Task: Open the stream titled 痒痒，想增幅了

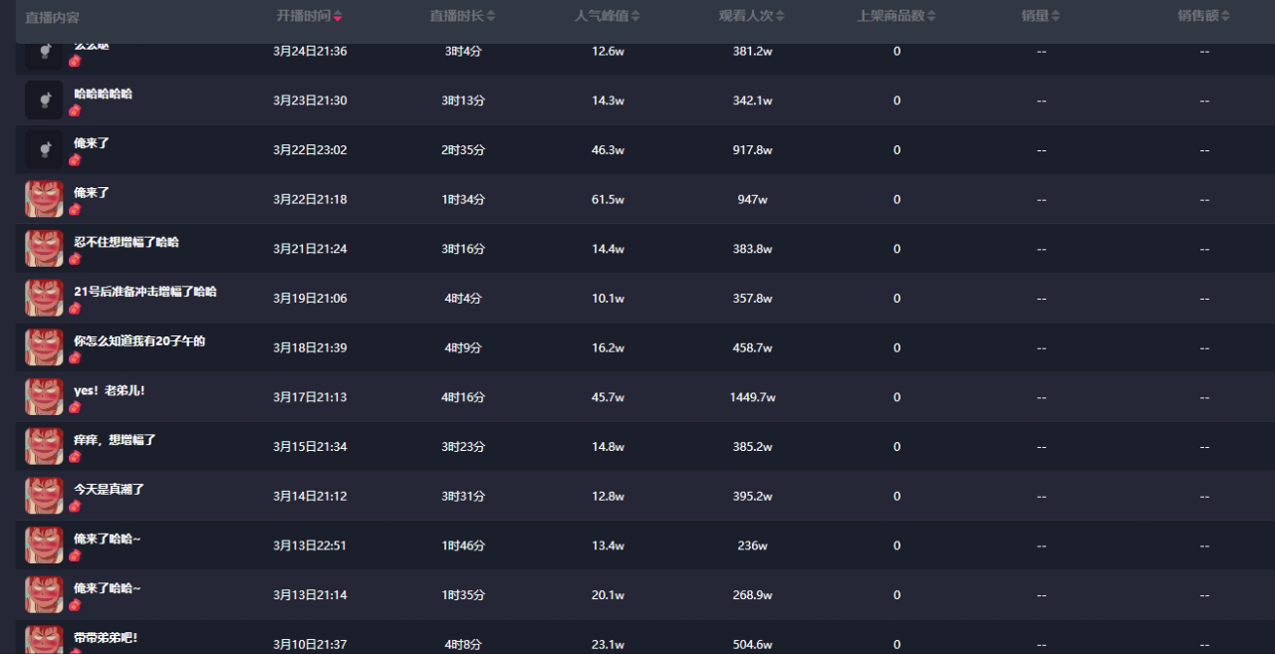Action: click(116, 439)
